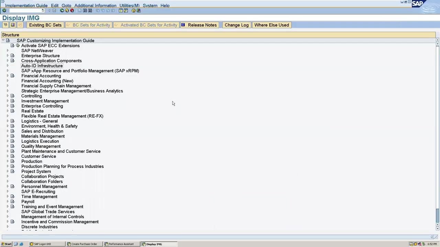Expand the Sales and Distribution node
Viewport: 440px width, 247px height.
8,131
